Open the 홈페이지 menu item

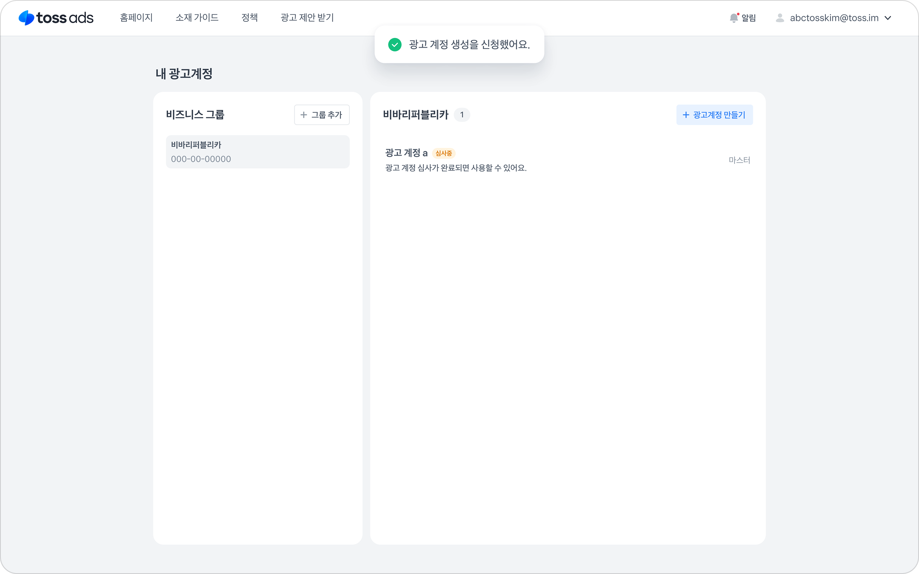136,18
